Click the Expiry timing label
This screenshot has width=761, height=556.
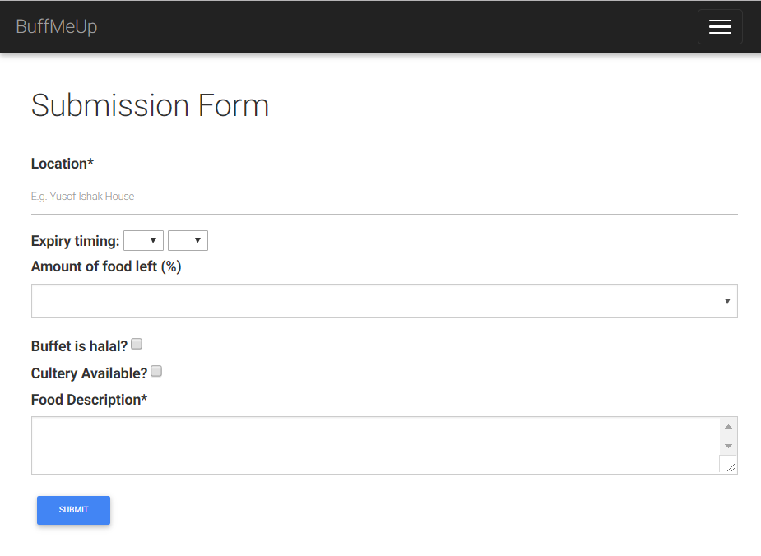coord(75,241)
